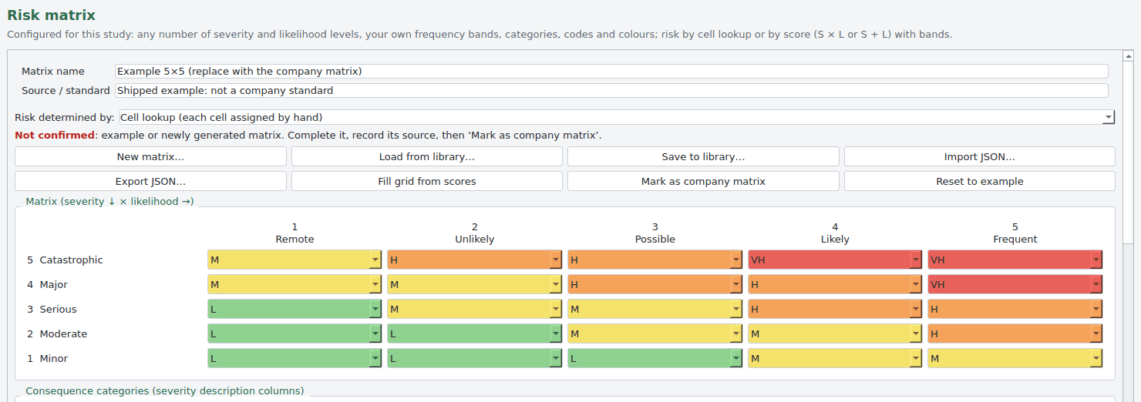Click the '2 Moderate' row label
The height and width of the screenshot is (402, 1141).
click(57, 333)
